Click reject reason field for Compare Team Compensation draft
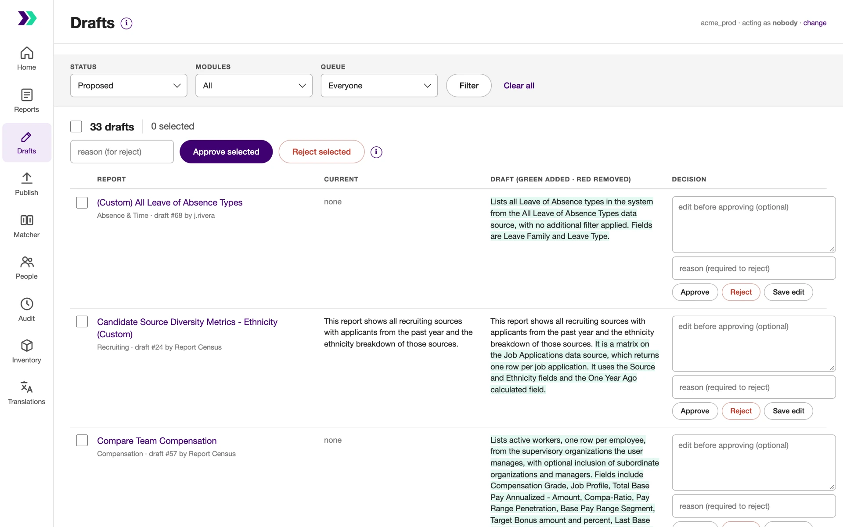Viewport: 843px width, 527px height. pyautogui.click(x=754, y=506)
